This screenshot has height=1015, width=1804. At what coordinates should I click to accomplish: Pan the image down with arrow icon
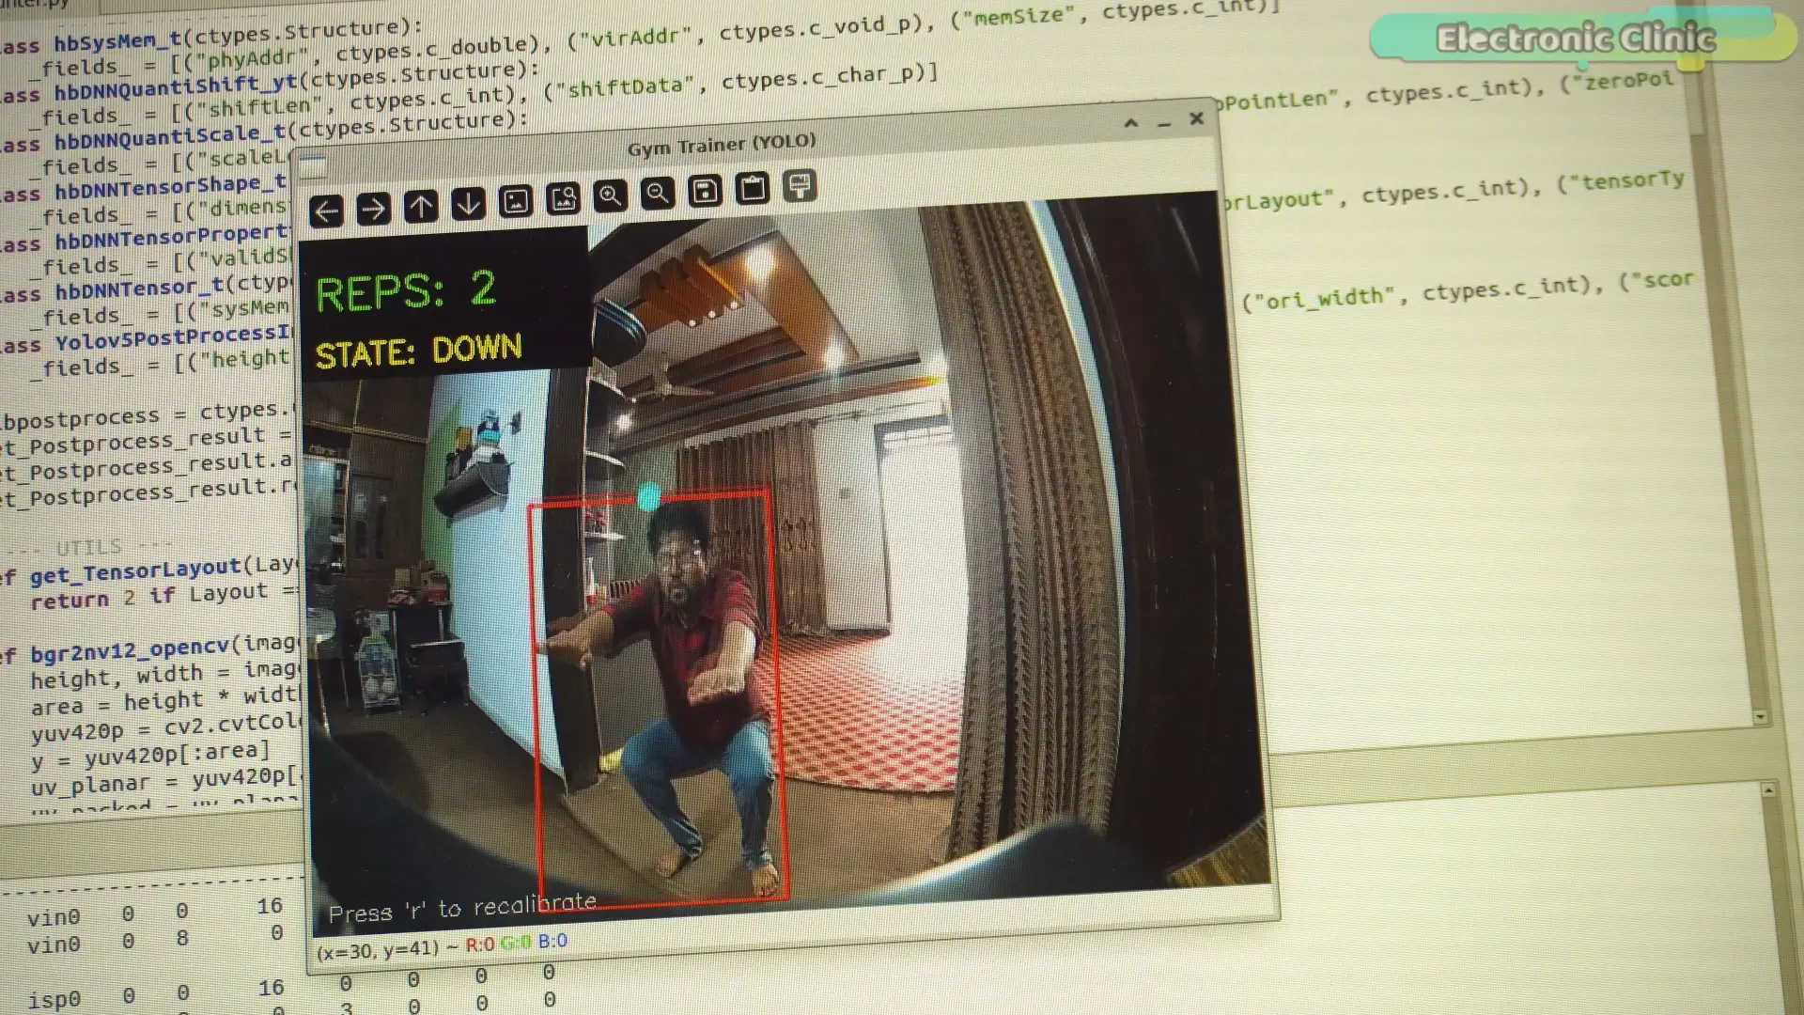[x=468, y=203]
